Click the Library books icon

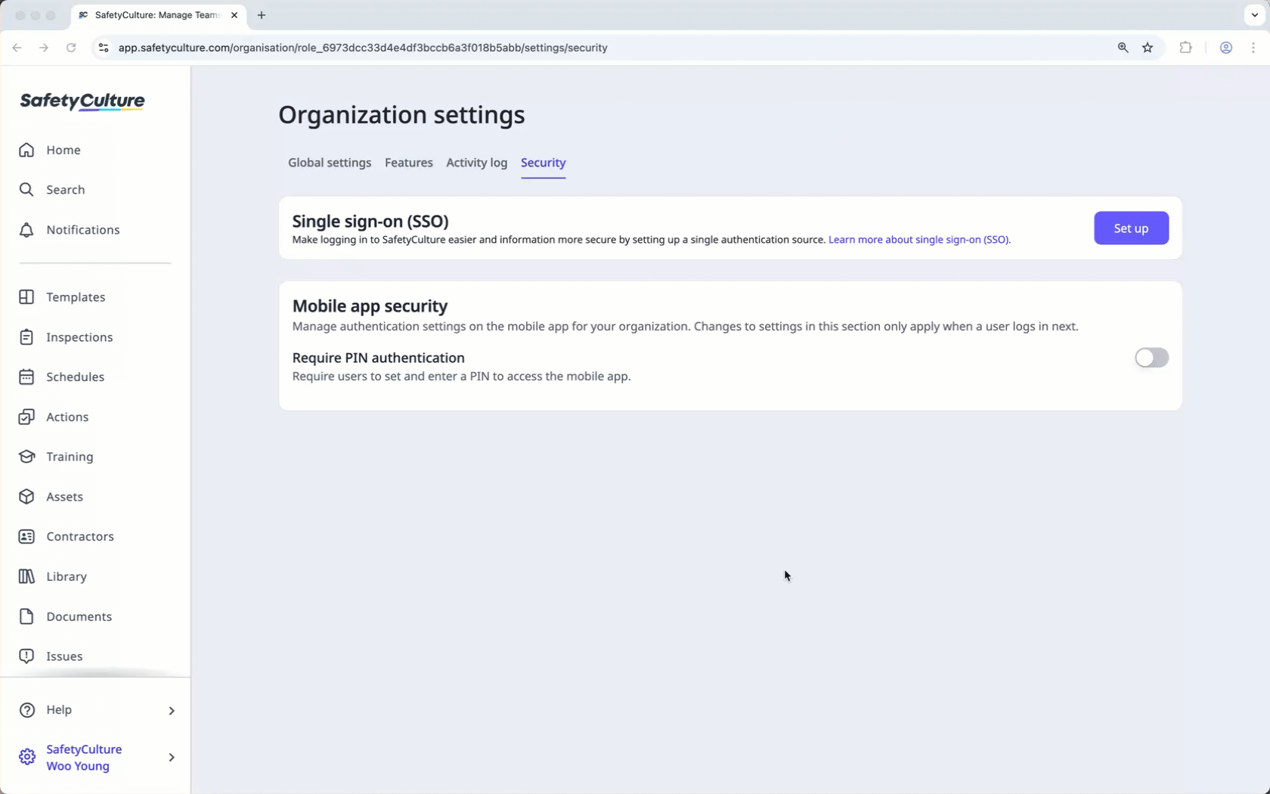point(26,576)
